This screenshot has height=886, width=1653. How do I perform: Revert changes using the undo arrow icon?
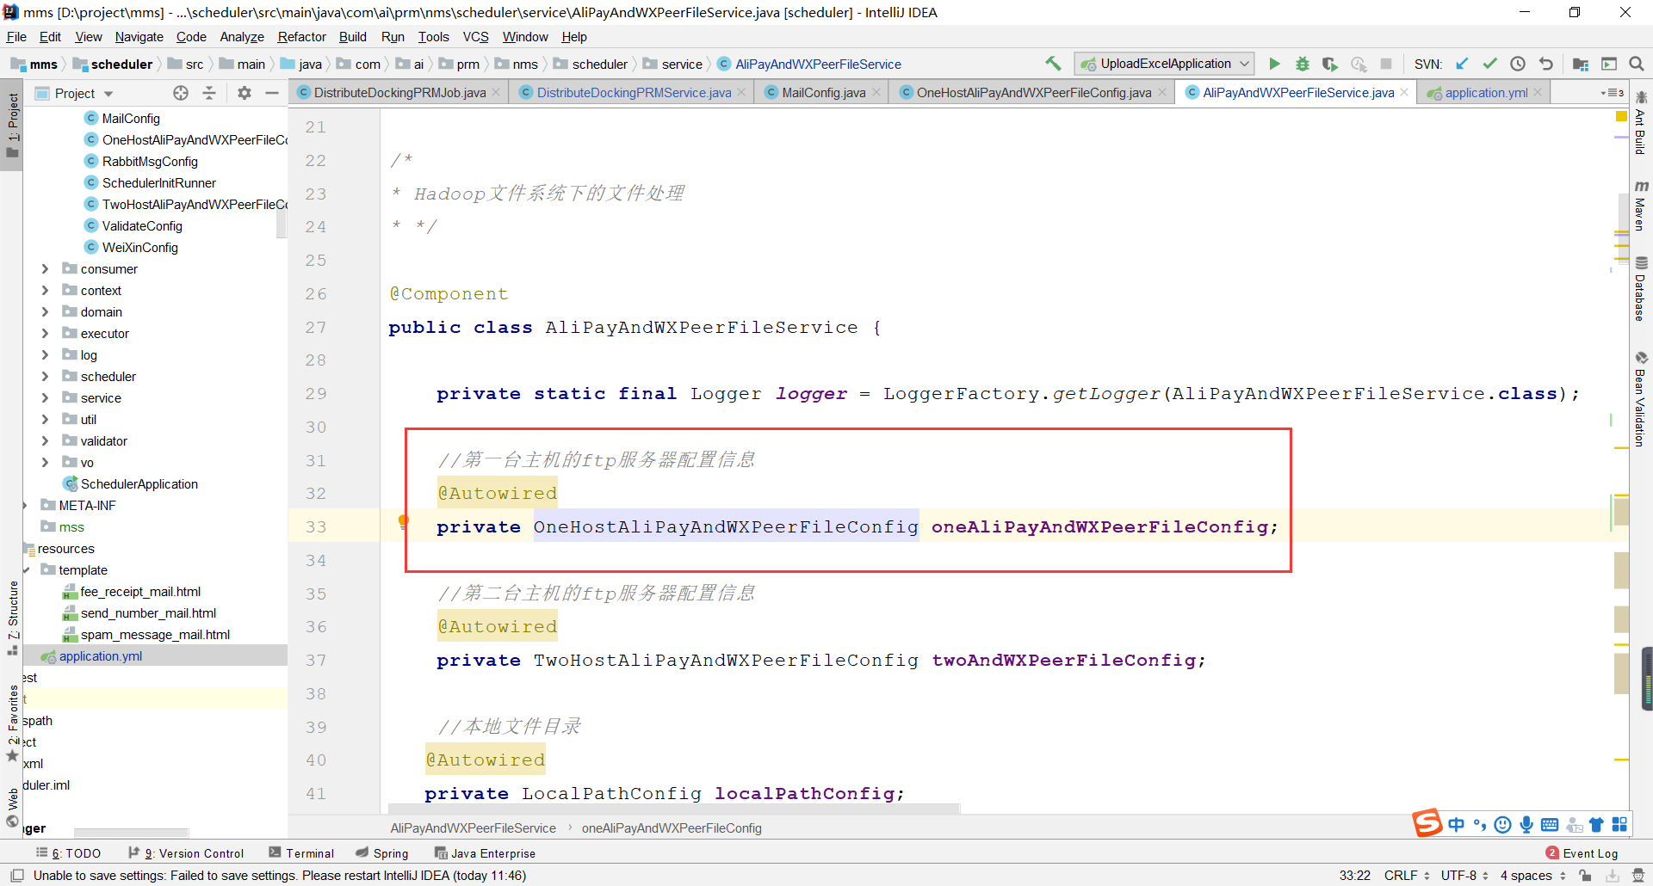(1546, 64)
